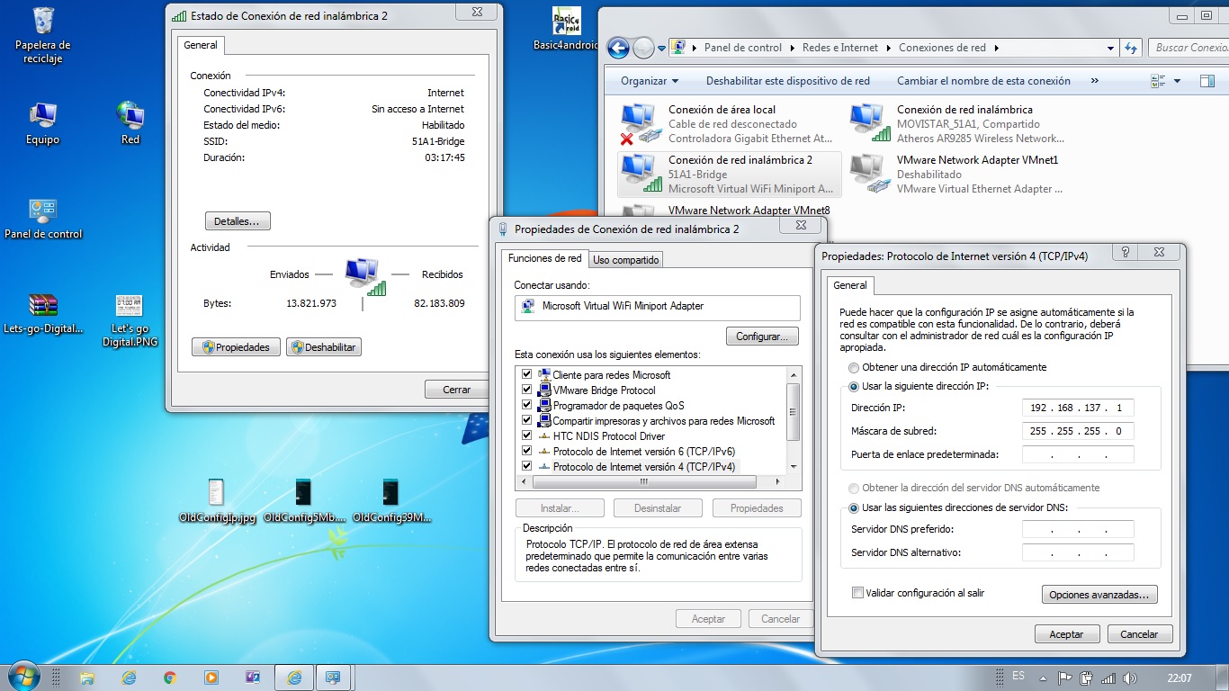Select the General tab in the Estado de Conexión window
The image size is (1229, 691).
point(201,45)
